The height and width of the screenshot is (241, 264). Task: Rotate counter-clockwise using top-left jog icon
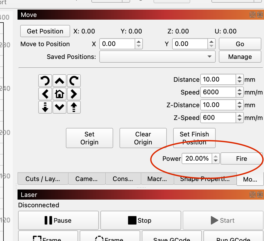[45, 81]
